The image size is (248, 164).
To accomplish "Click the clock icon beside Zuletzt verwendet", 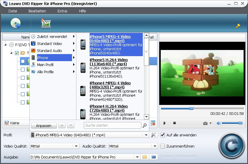I will 33,36.
